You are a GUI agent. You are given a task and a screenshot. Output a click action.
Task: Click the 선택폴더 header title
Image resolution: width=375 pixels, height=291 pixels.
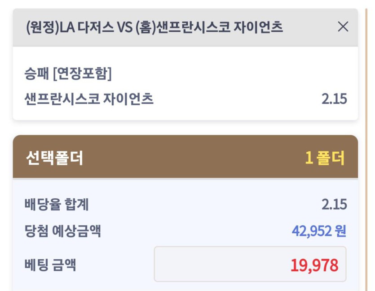[x=54, y=158]
